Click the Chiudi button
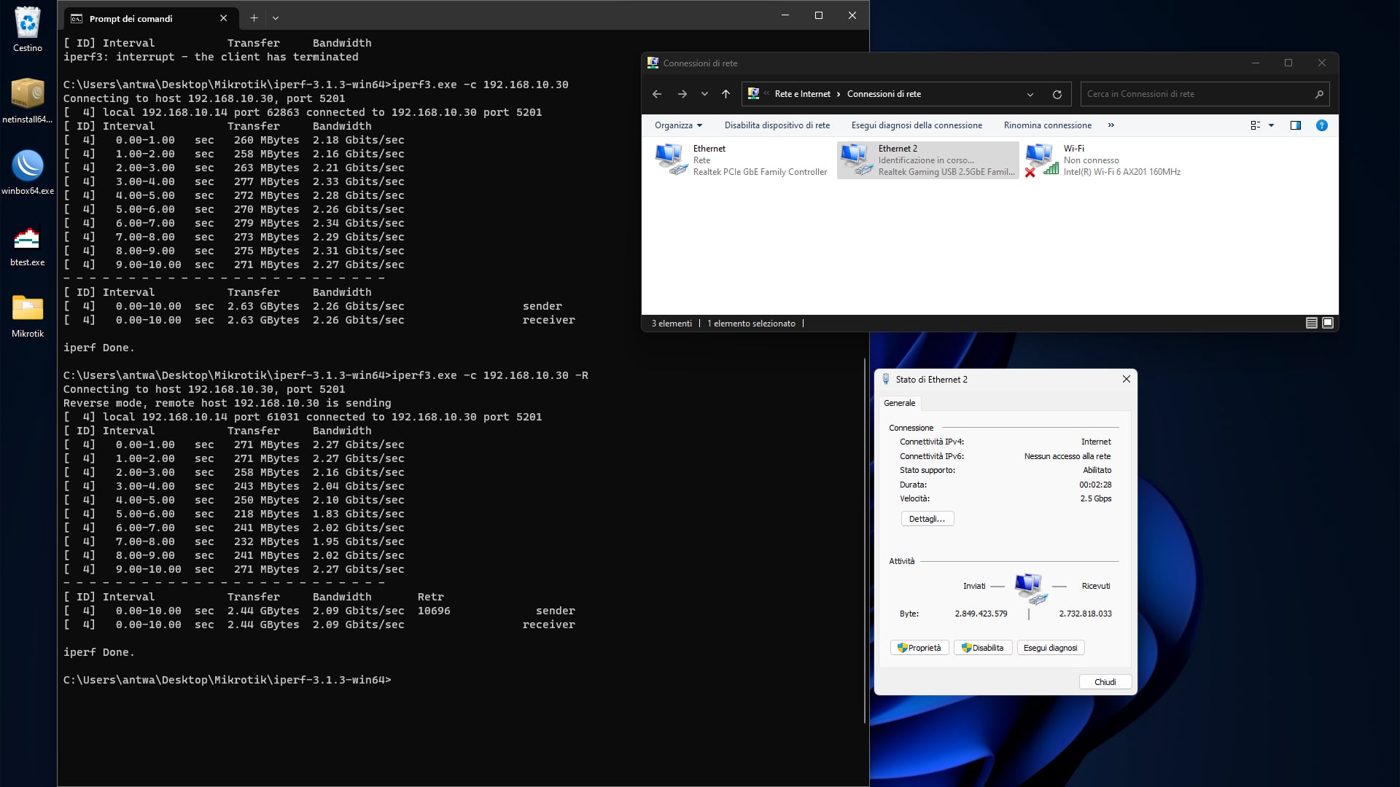The height and width of the screenshot is (787, 1400). coord(1105,682)
